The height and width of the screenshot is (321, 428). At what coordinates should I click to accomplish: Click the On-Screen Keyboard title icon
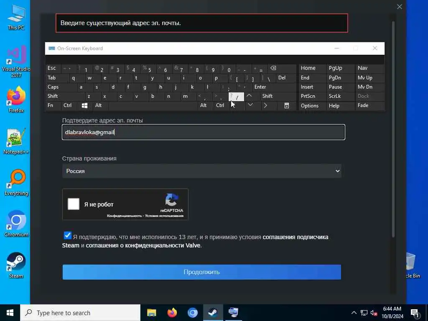coord(51,48)
